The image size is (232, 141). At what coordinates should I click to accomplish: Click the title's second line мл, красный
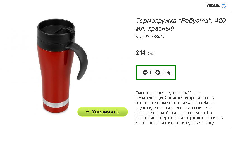155,28
